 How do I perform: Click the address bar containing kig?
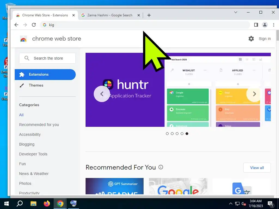click(145, 25)
